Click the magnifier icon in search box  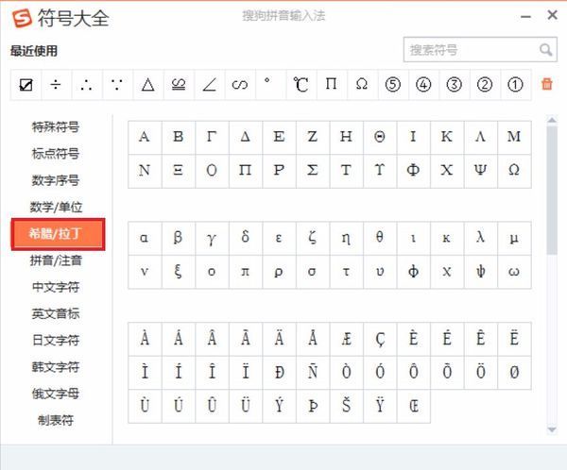click(545, 50)
